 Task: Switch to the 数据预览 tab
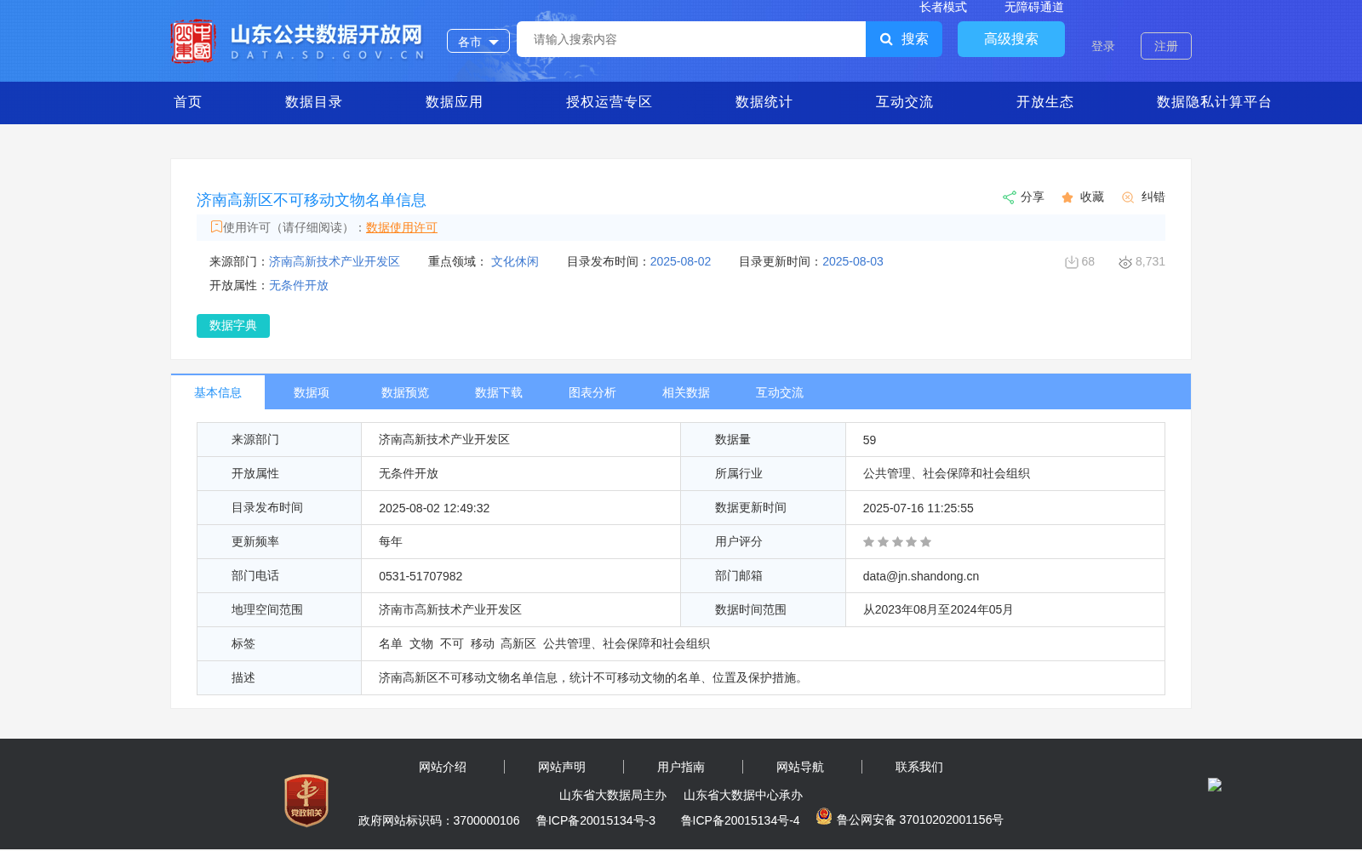405,392
